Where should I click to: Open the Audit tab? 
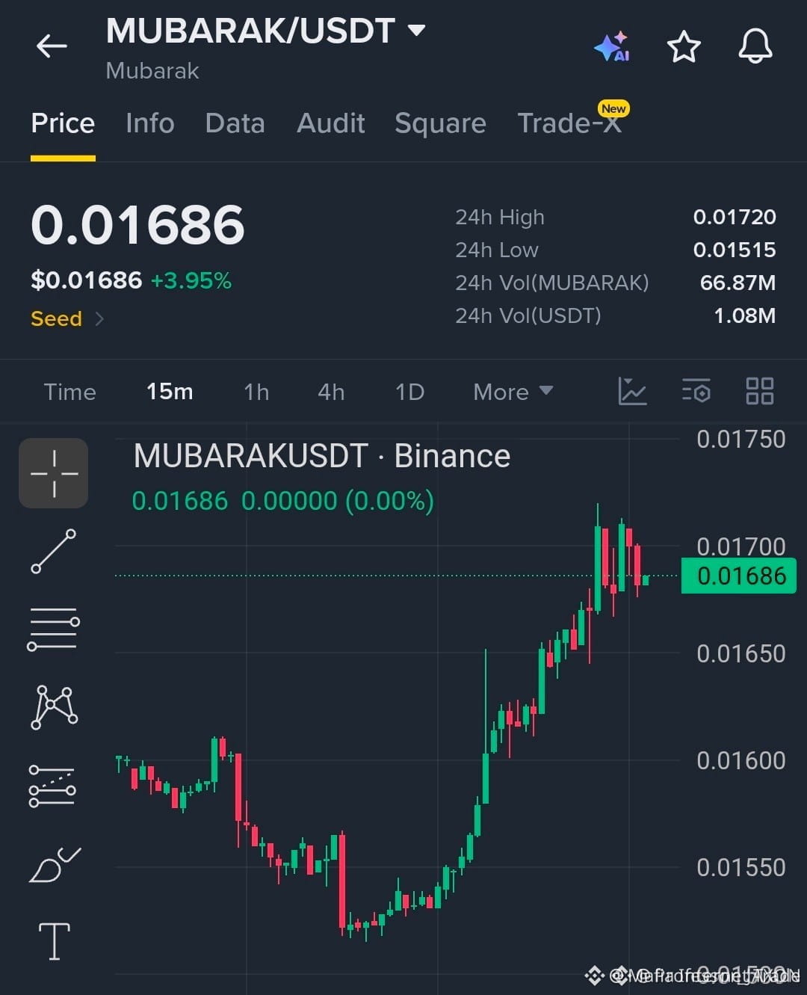point(330,123)
